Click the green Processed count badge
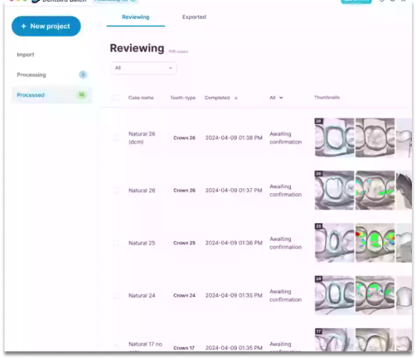The height and width of the screenshot is (358, 416). coord(81,94)
